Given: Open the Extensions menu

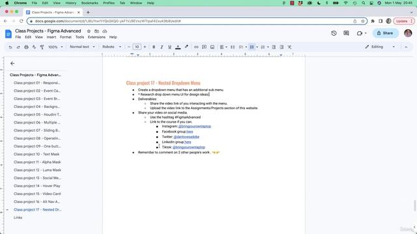Looking at the screenshot, I should [96, 37].
